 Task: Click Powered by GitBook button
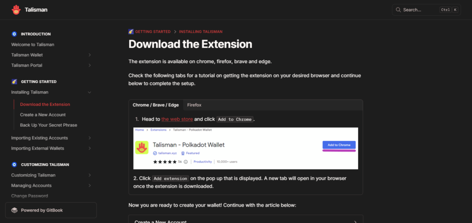click(x=51, y=210)
